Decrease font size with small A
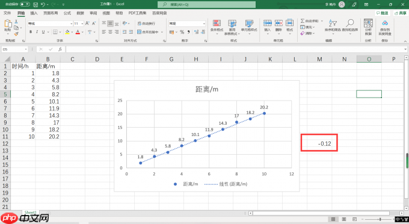The image size is (409, 224). (94, 23)
